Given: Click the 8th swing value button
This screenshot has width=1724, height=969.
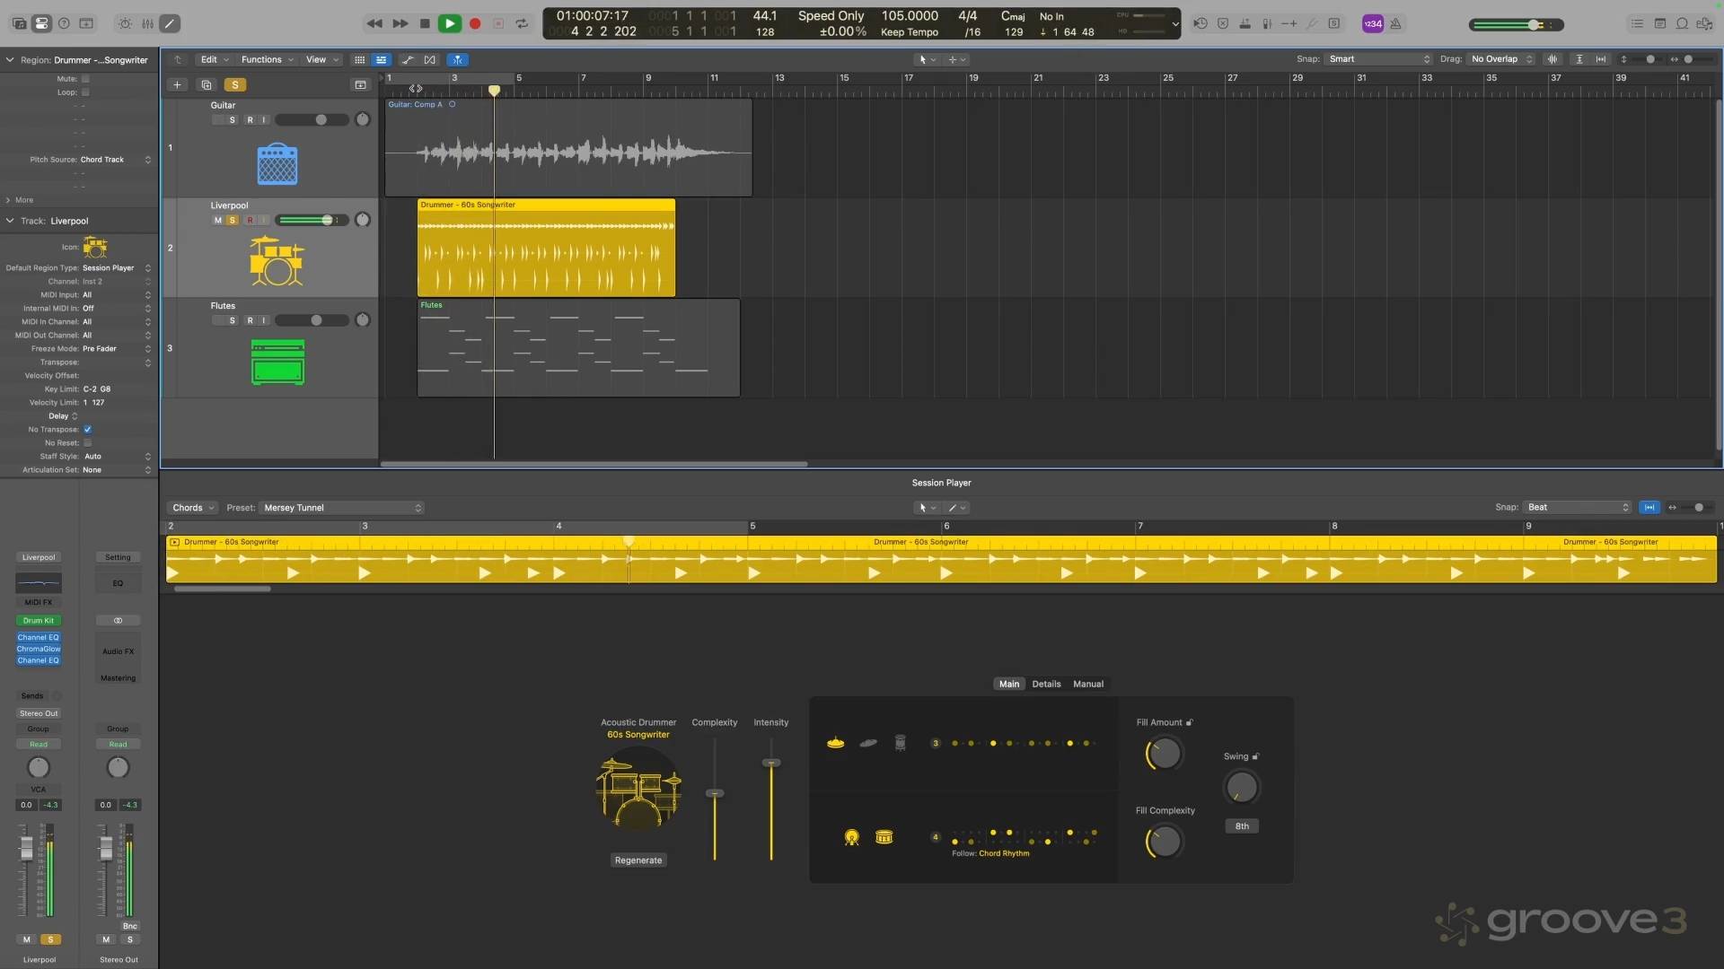Looking at the screenshot, I should (x=1242, y=826).
